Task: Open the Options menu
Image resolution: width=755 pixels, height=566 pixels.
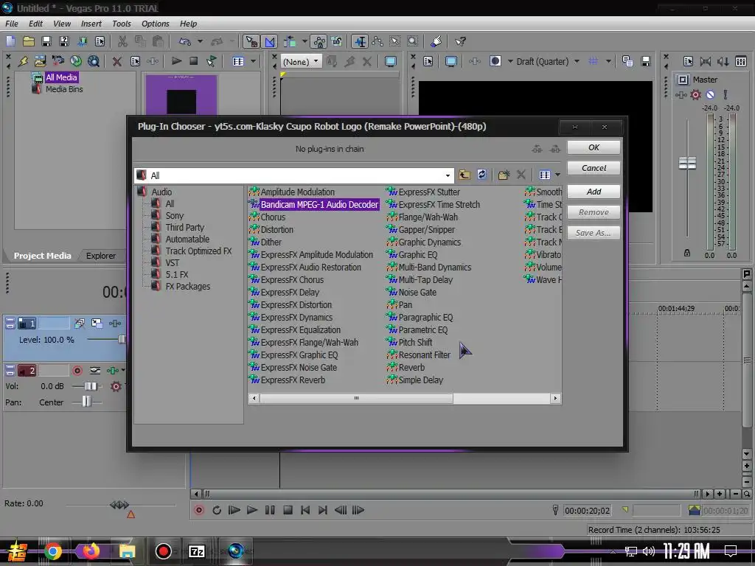Action: tap(155, 24)
